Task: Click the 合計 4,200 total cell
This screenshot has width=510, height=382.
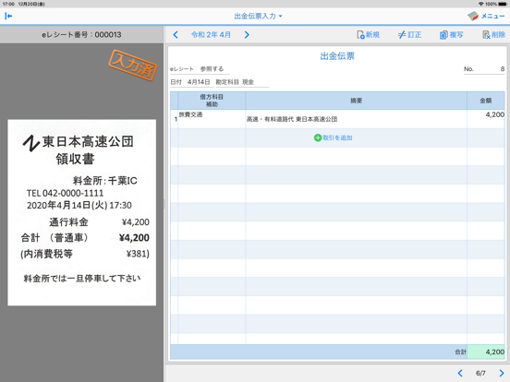Action: (x=486, y=352)
